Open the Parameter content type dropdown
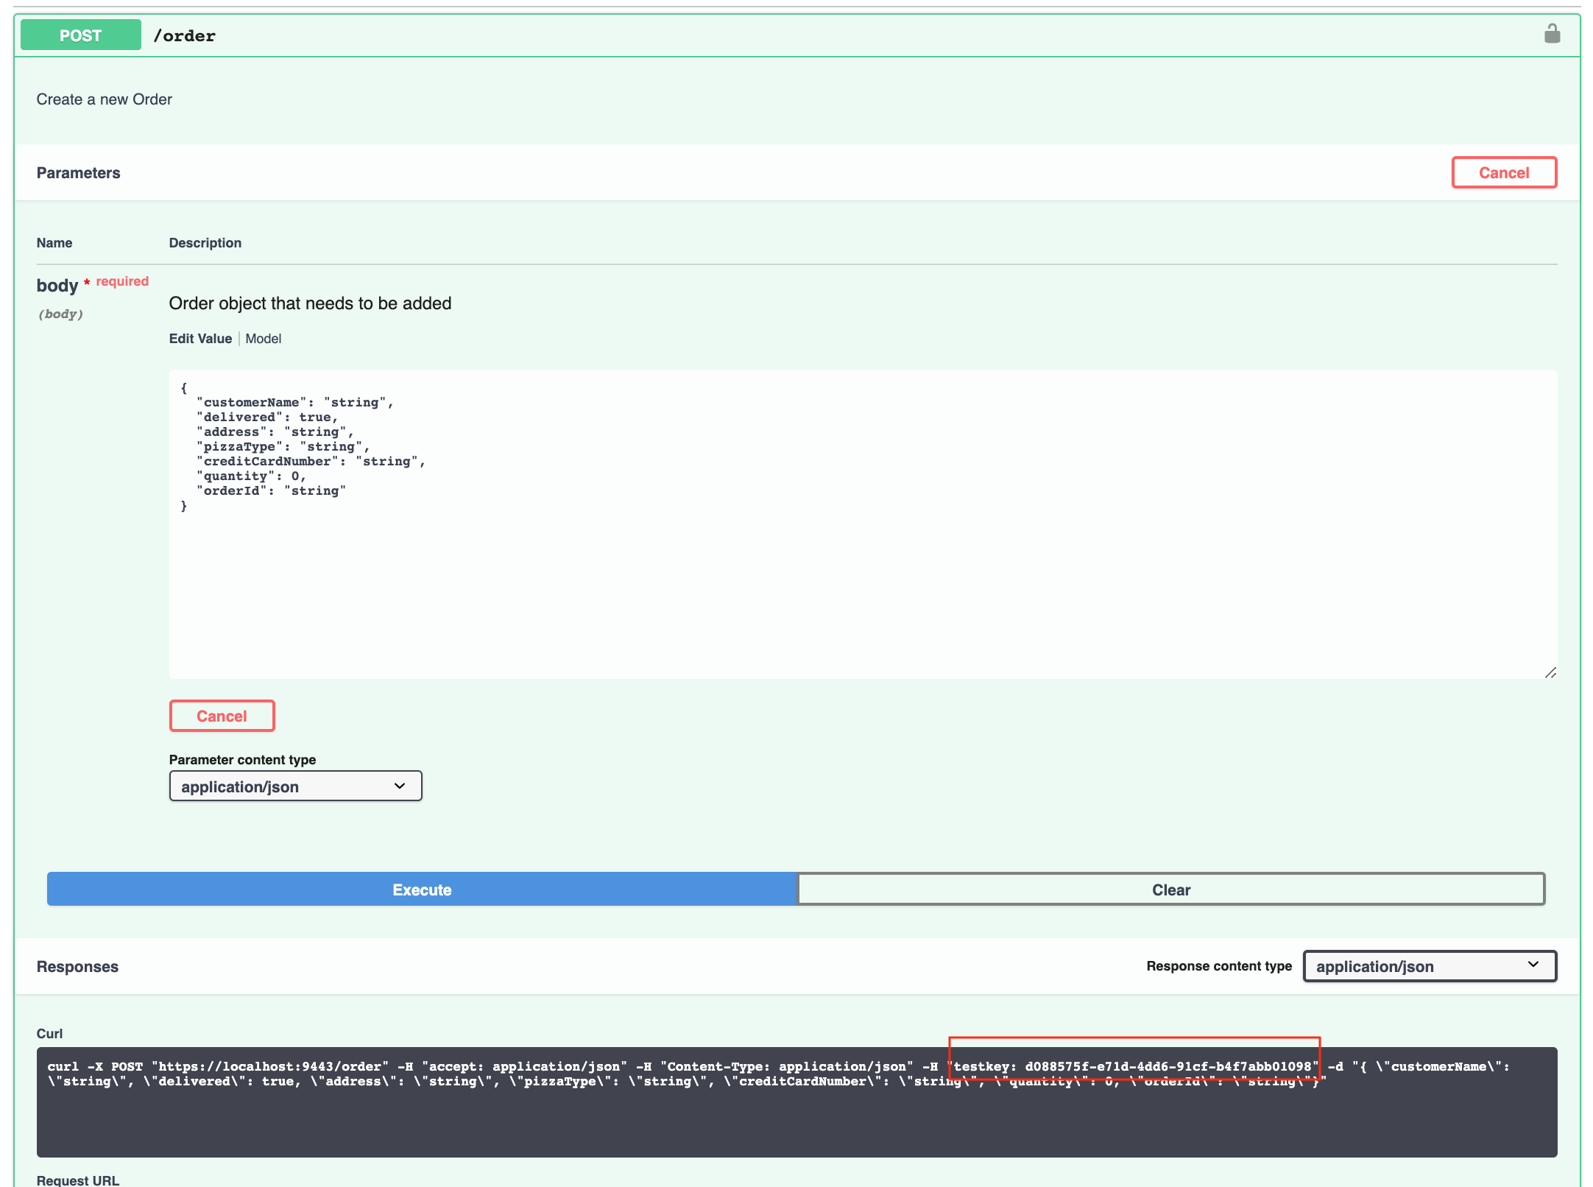This screenshot has height=1187, width=1593. 295,786
